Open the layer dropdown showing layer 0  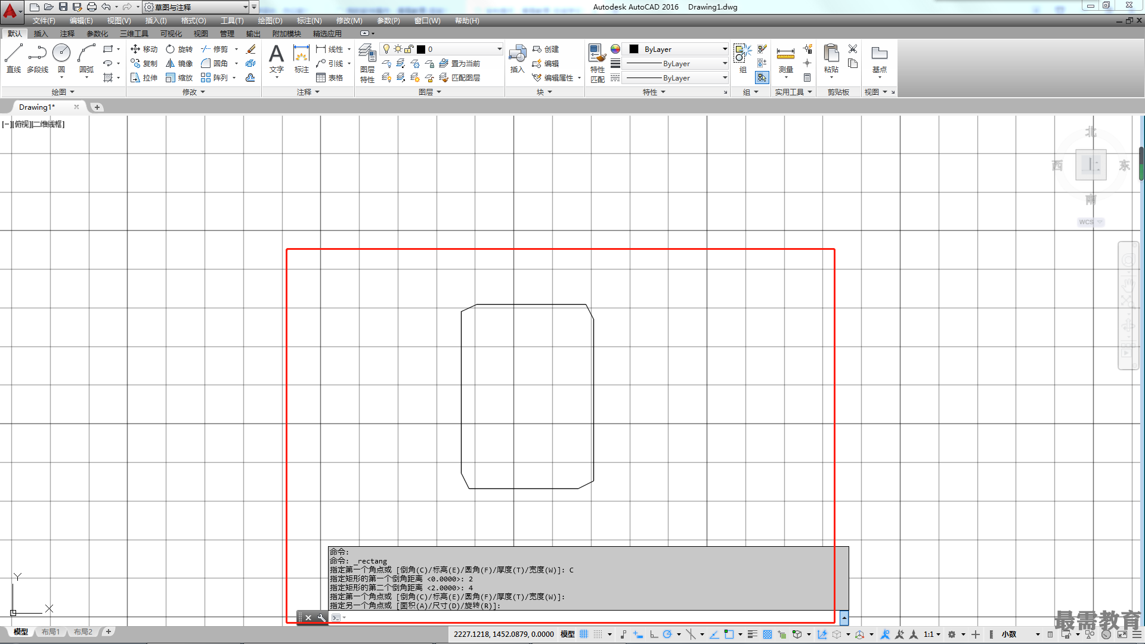coord(442,49)
